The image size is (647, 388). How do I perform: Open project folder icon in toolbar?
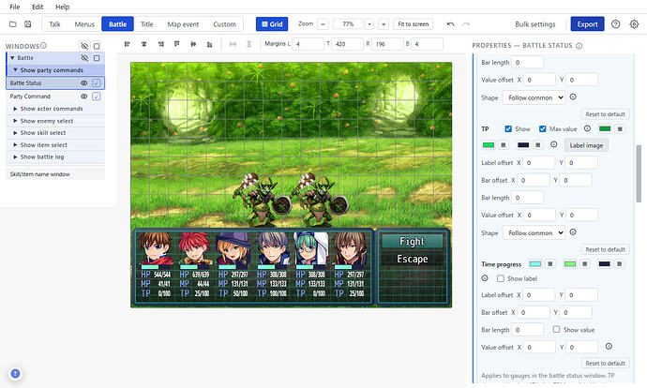point(13,24)
